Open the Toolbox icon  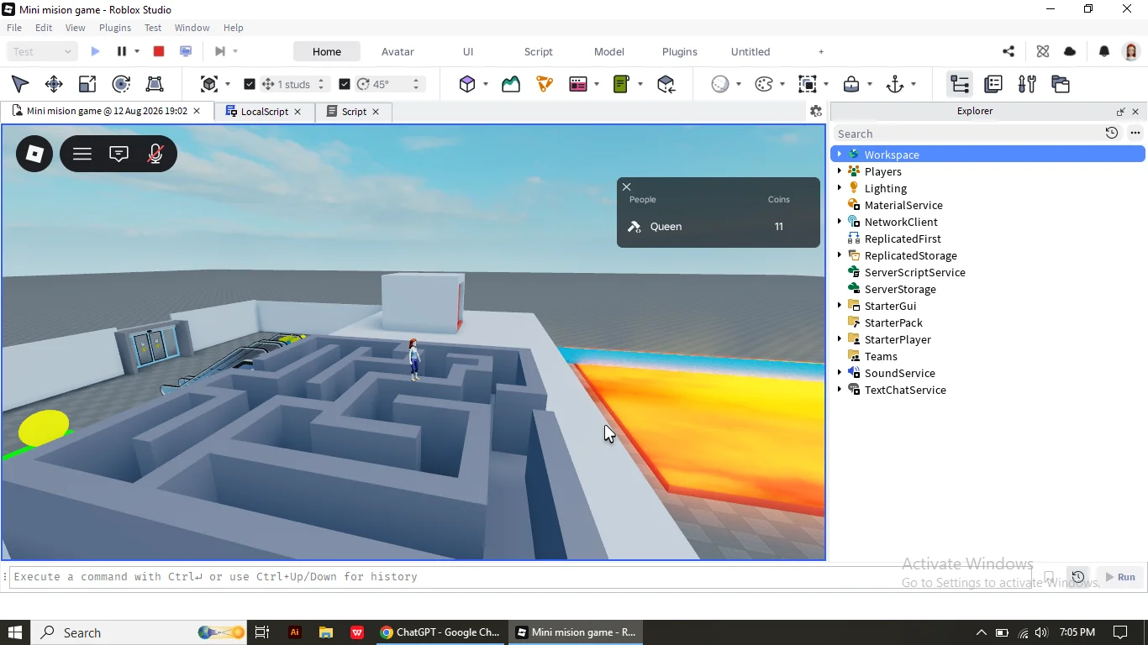pyautogui.click(x=1027, y=84)
